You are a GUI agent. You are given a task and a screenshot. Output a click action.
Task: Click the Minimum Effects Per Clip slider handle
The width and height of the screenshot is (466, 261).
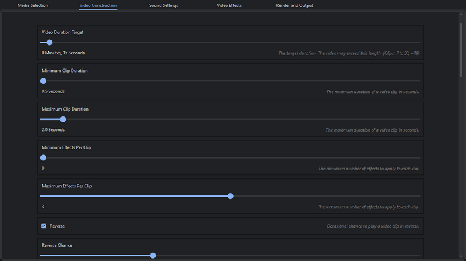tap(43, 157)
